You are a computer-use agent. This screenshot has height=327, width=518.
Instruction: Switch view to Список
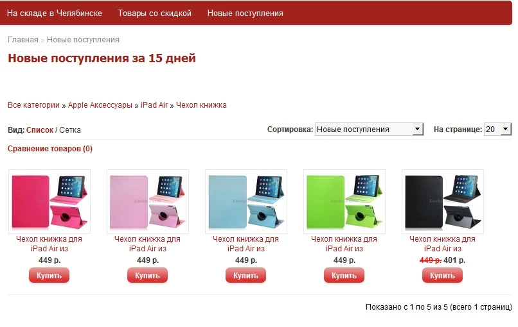click(40, 130)
